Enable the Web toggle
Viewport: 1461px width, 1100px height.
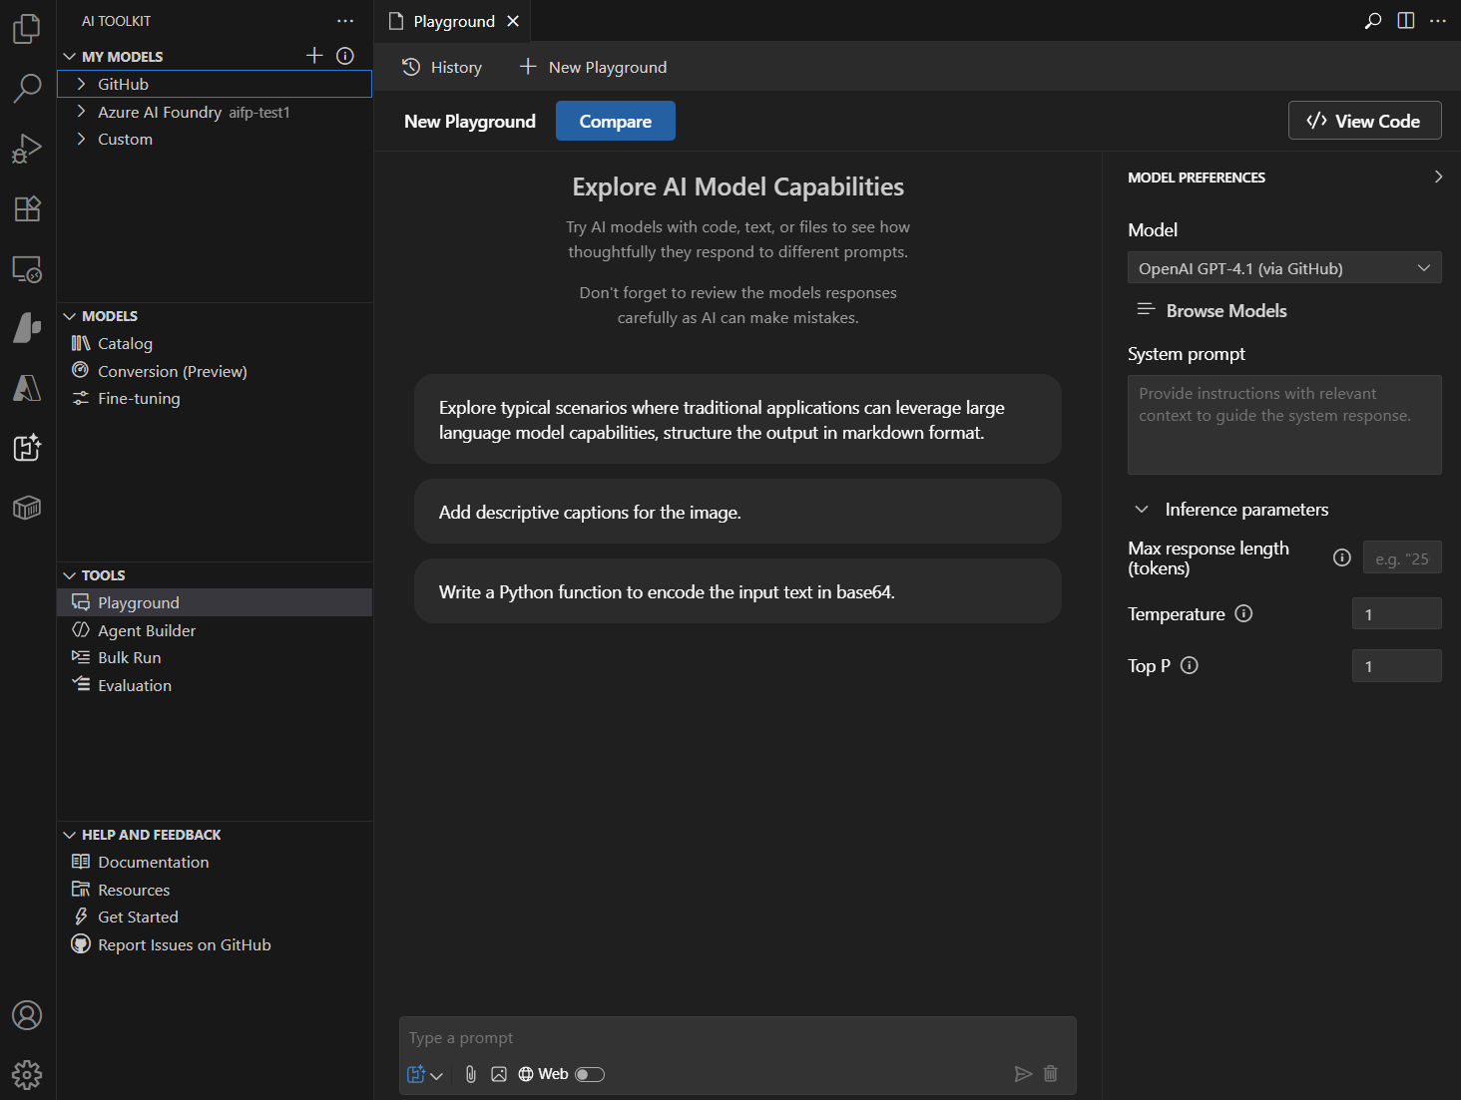[590, 1074]
